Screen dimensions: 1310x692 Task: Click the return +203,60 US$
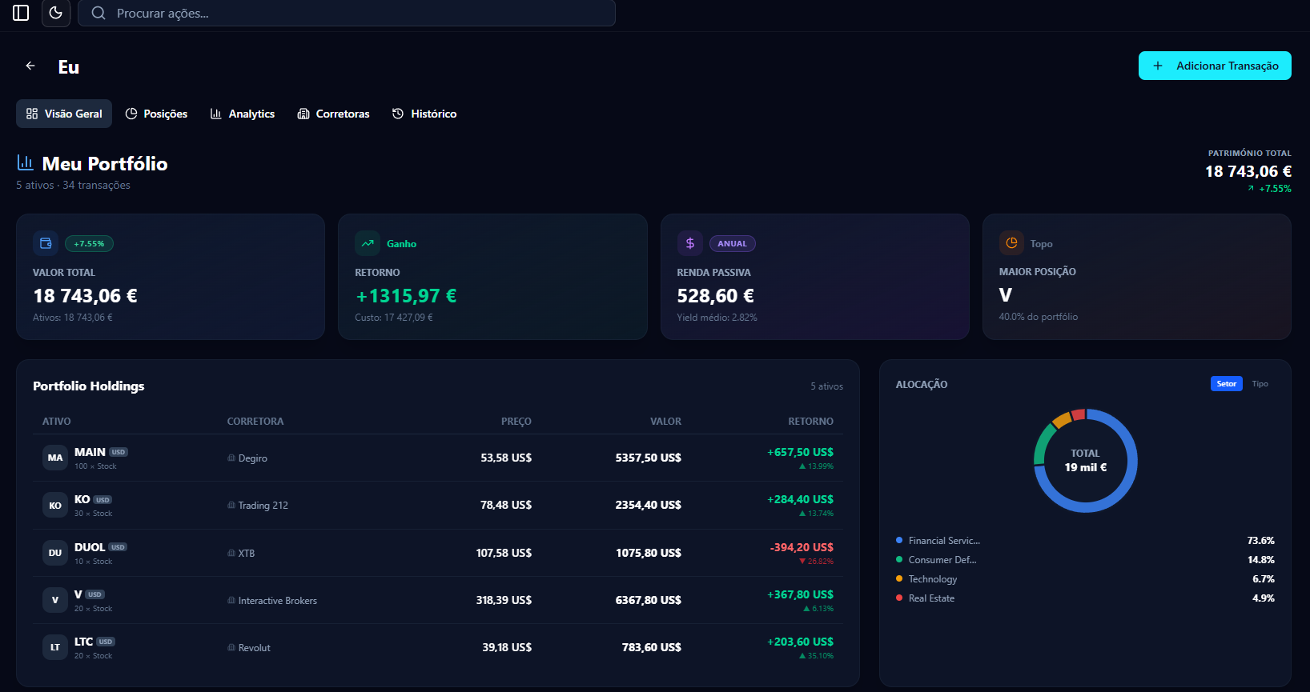point(800,642)
